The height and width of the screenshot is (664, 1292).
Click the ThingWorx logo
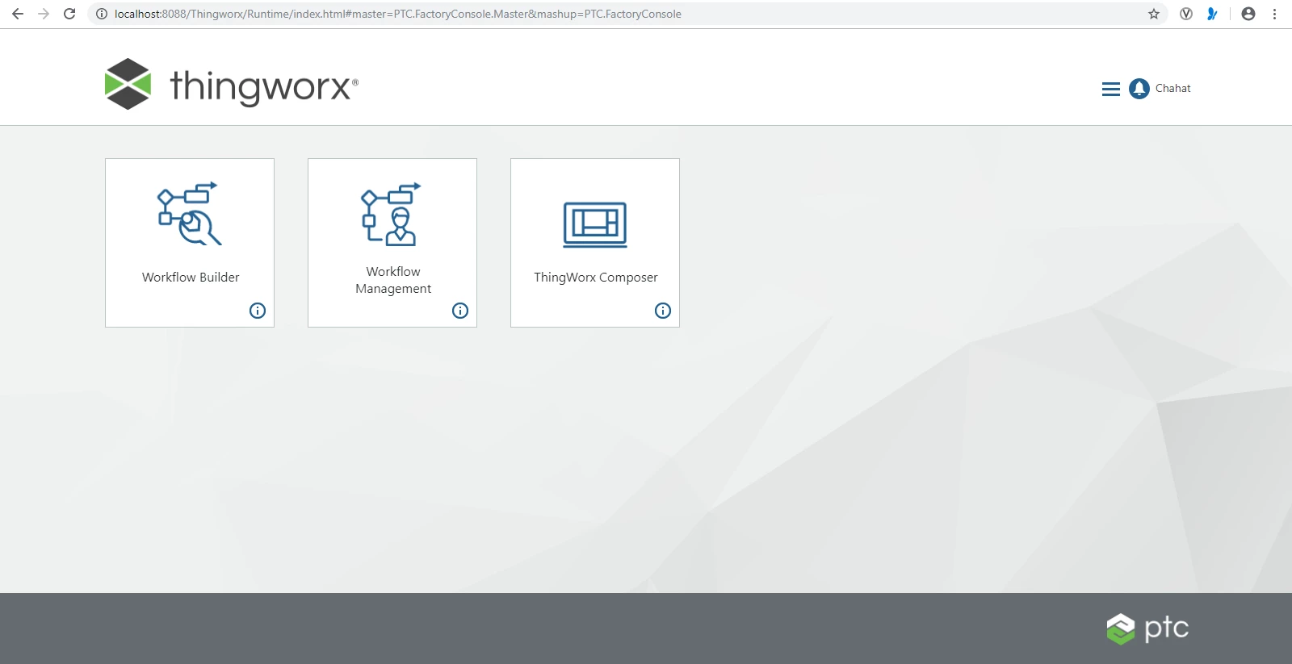[x=231, y=84]
